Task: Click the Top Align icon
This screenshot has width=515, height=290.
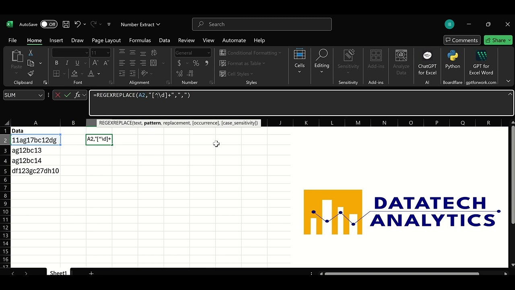Action: coord(122,53)
